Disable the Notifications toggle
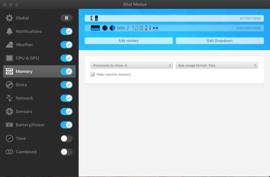The width and height of the screenshot is (270, 177). pos(66,31)
